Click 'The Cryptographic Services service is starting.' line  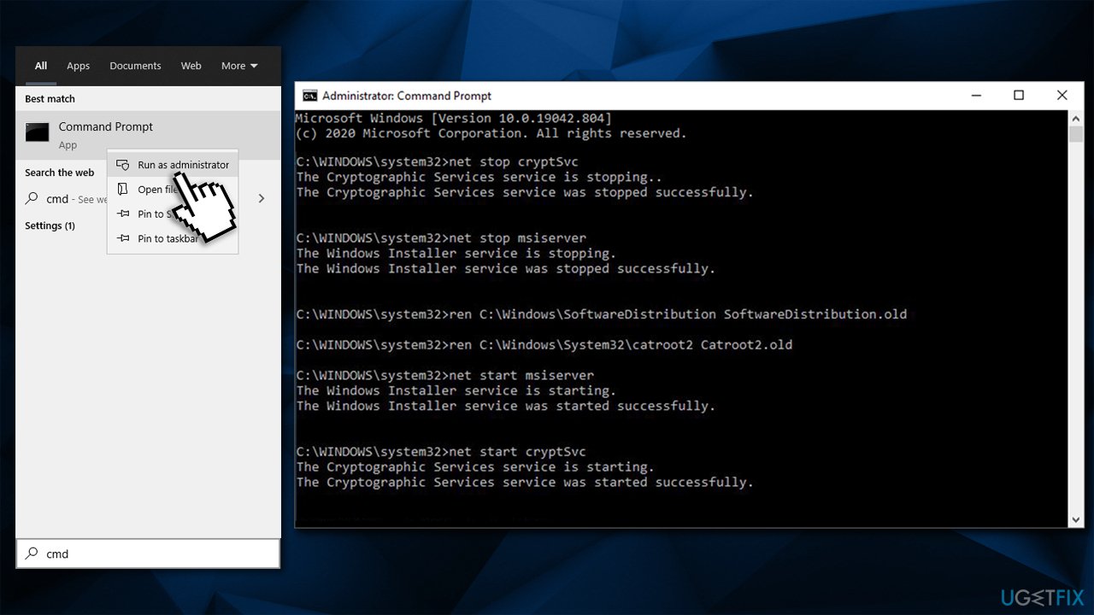coord(475,467)
